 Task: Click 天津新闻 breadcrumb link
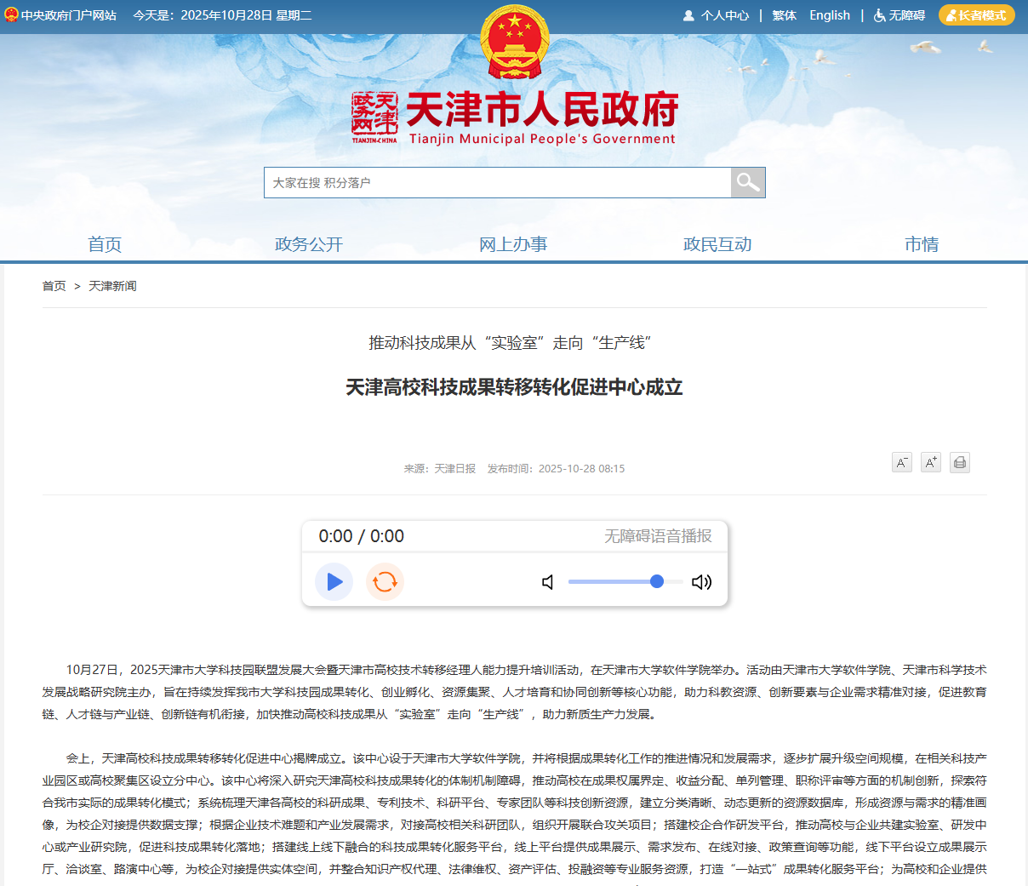click(x=112, y=286)
